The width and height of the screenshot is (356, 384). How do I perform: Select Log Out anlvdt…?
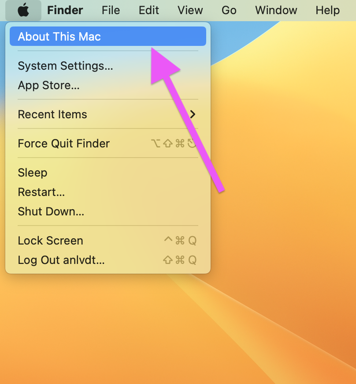pyautogui.click(x=108, y=260)
